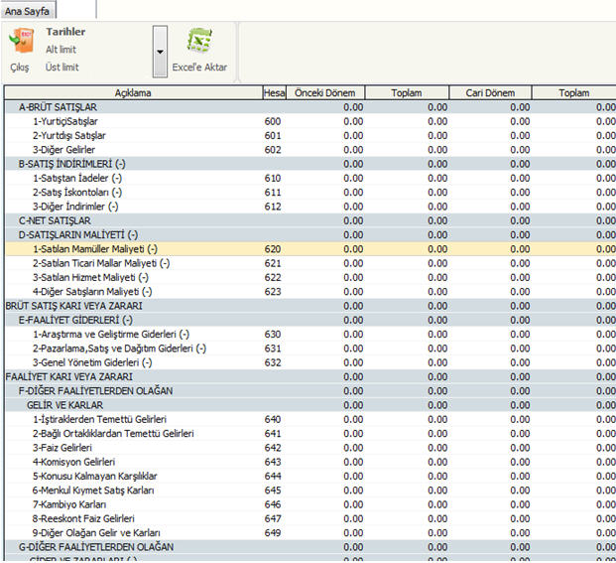Screen dimensions: 616x563
Task: Select the C-NET SATIŞLAR row
Action: pyautogui.click(x=55, y=220)
